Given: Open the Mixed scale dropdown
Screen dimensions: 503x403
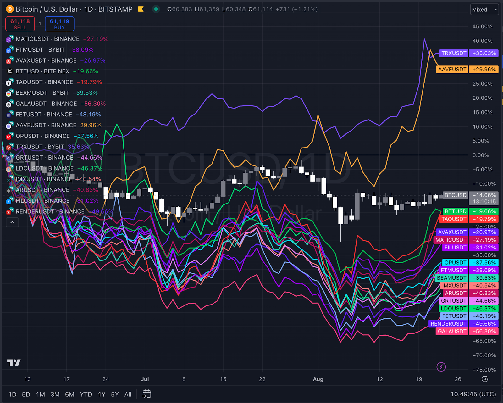Looking at the screenshot, I should [x=484, y=10].
